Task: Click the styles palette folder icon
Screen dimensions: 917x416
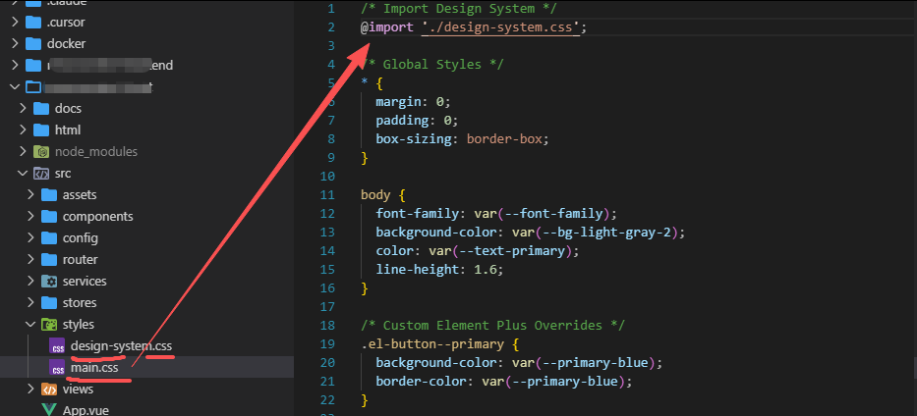Action: click(x=49, y=325)
